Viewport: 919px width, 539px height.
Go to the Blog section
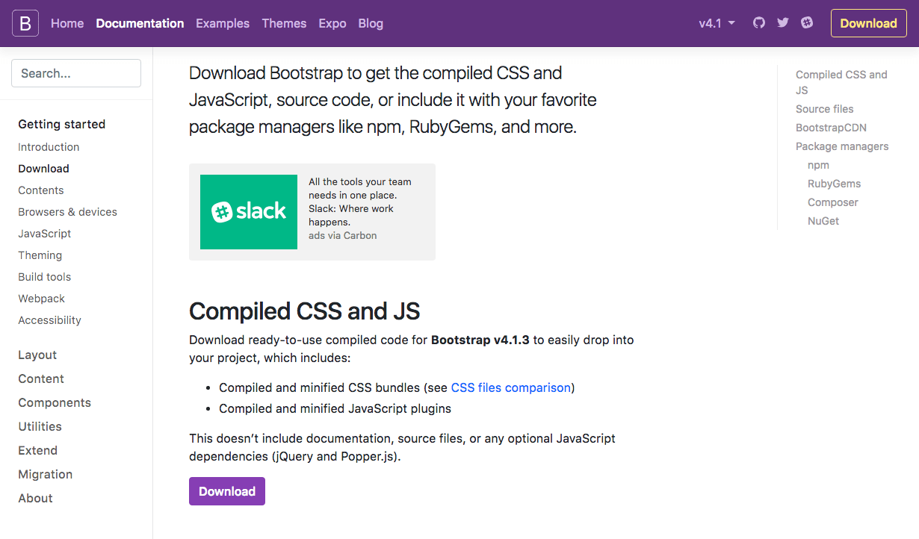371,23
